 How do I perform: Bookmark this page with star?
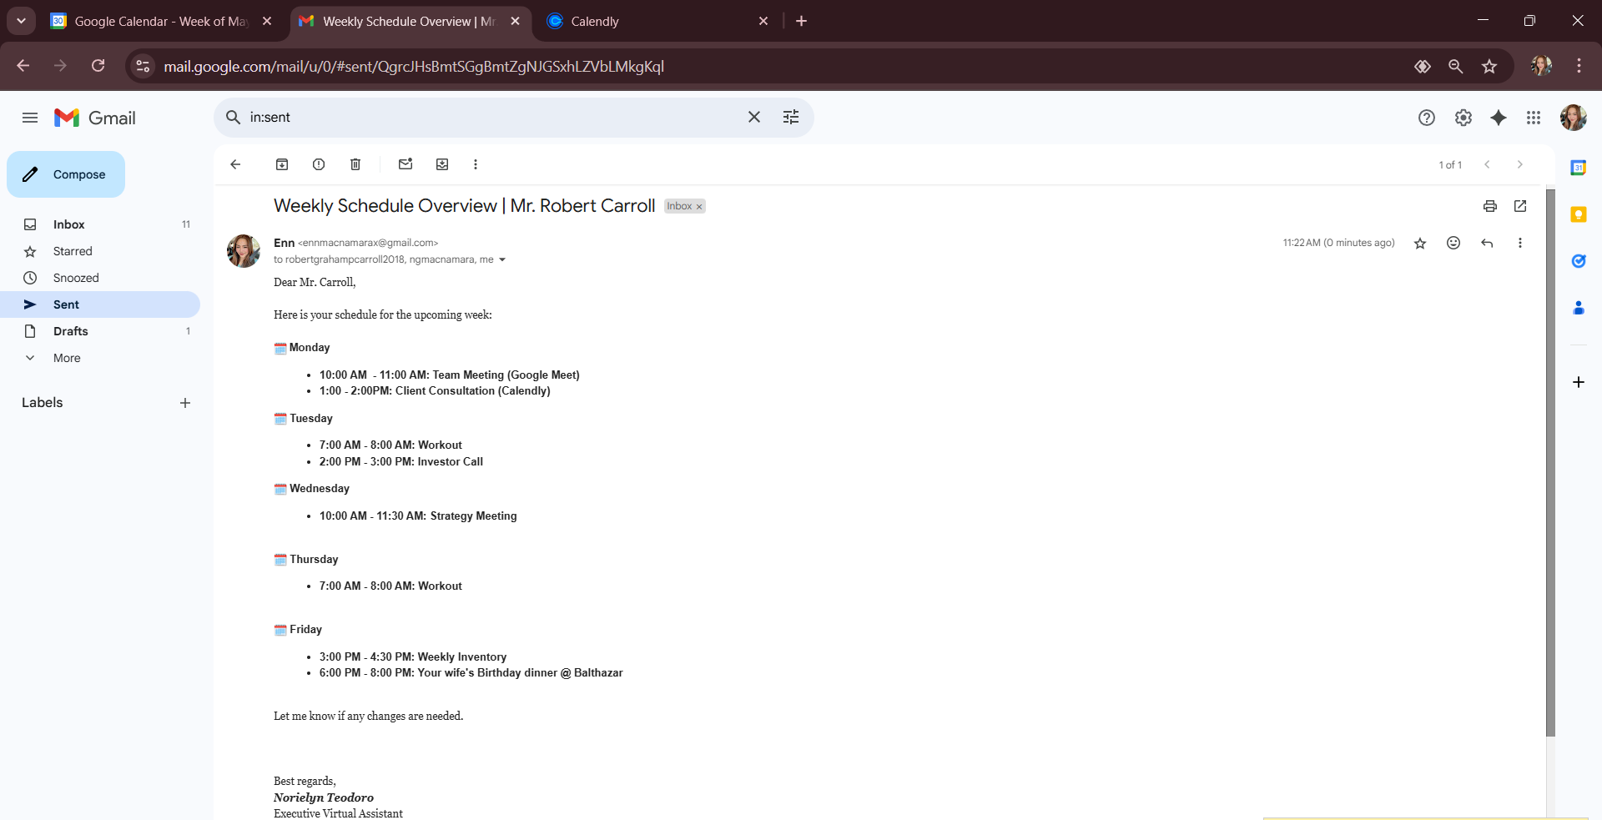pyautogui.click(x=1489, y=66)
